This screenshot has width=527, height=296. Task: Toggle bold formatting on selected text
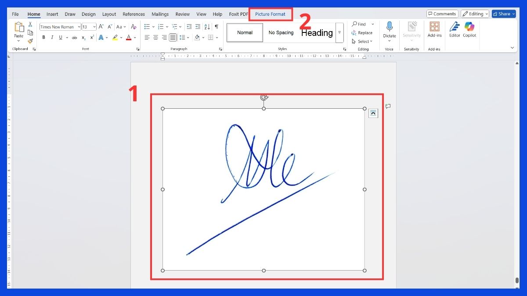coord(43,37)
